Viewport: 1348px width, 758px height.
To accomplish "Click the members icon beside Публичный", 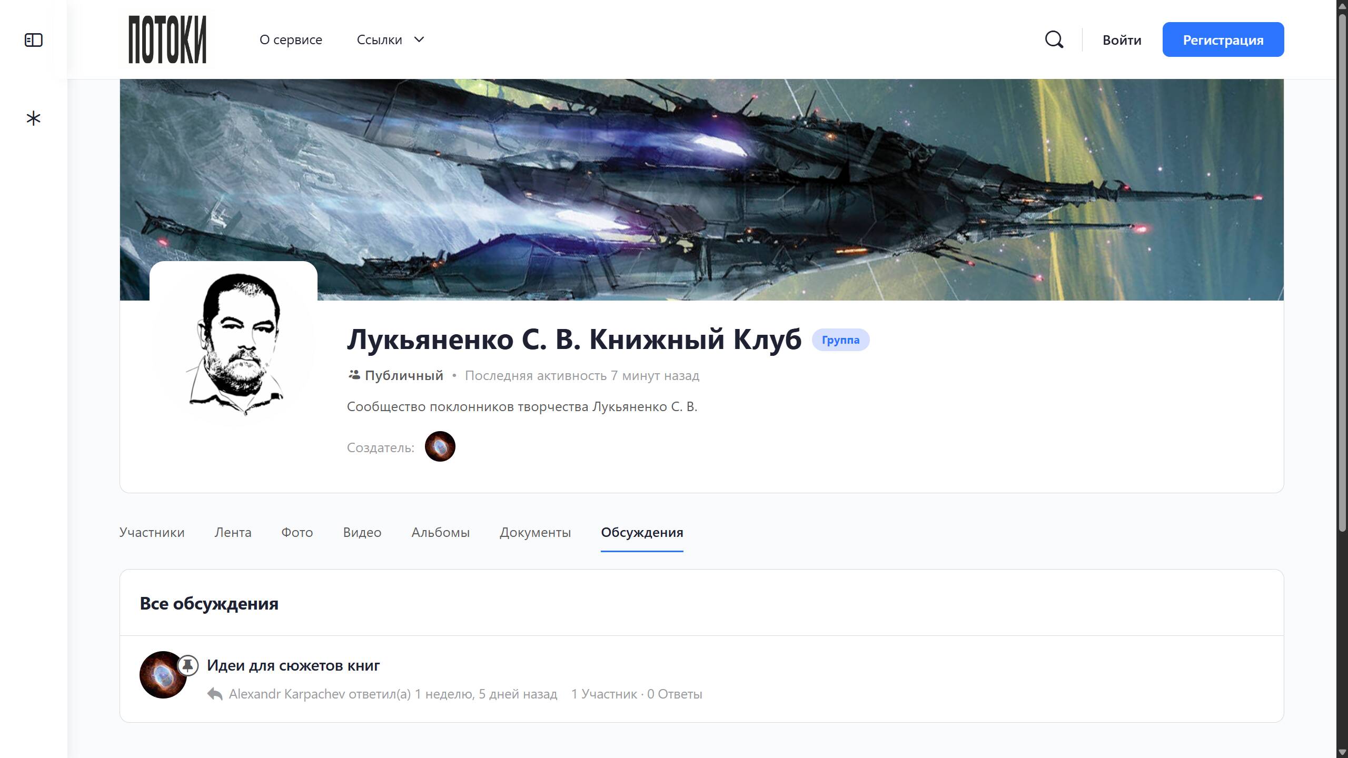I will (354, 375).
